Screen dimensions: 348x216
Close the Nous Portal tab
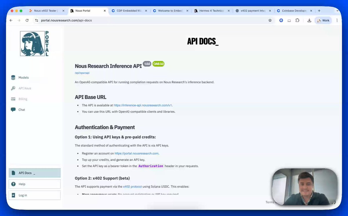pos(105,11)
